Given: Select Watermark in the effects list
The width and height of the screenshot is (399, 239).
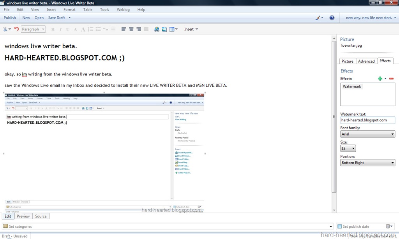Looking at the screenshot, I should tap(352, 86).
